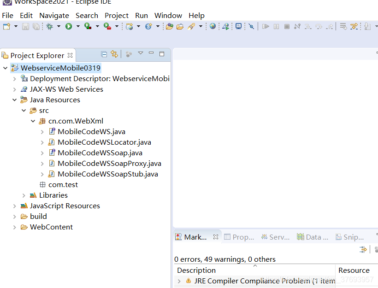Image resolution: width=378 pixels, height=288 pixels.
Task: Select MobileCodeWSSoapProxy.java file
Action: click(109, 164)
